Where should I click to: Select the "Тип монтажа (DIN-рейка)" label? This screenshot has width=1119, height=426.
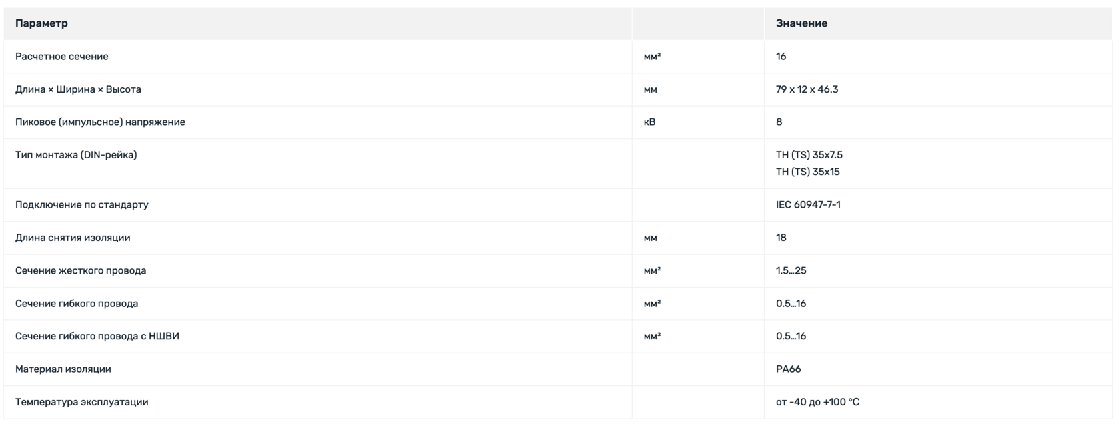76,155
